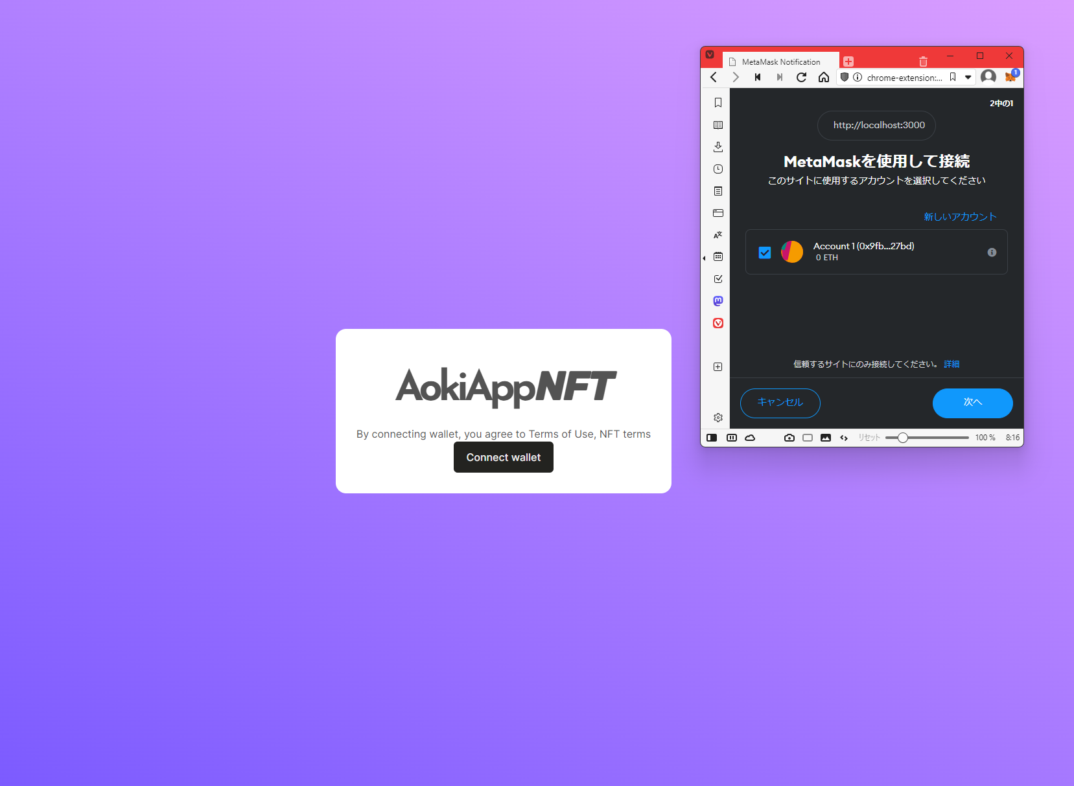1074x786 pixels.
Task: Open the tracker blocker shield icon
Action: [845, 77]
